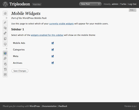Uncheck the Categories widget checkbox
The height and width of the screenshot is (110, 139).
pos(53,50)
